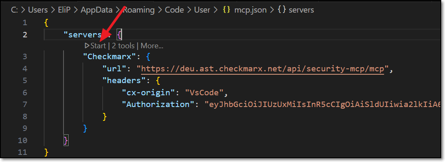Image resolution: width=445 pixels, height=162 pixels.
Task: Select 'Users' in the breadcrumb path
Action: click(x=38, y=10)
